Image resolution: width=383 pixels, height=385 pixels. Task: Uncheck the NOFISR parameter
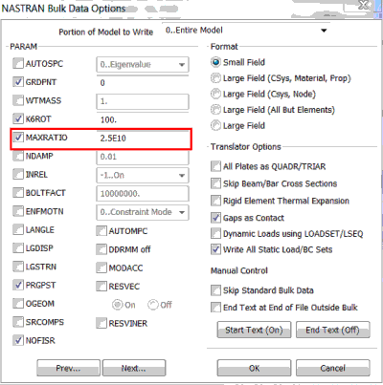[18, 340]
